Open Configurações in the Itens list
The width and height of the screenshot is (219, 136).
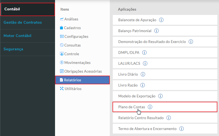(76, 36)
